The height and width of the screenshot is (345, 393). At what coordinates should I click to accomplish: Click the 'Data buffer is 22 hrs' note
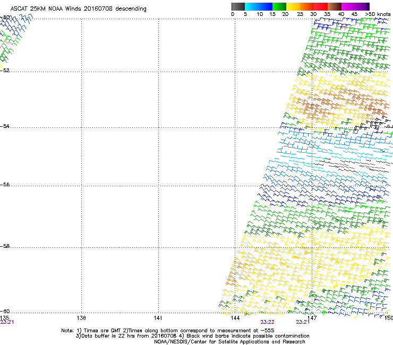[192, 336]
